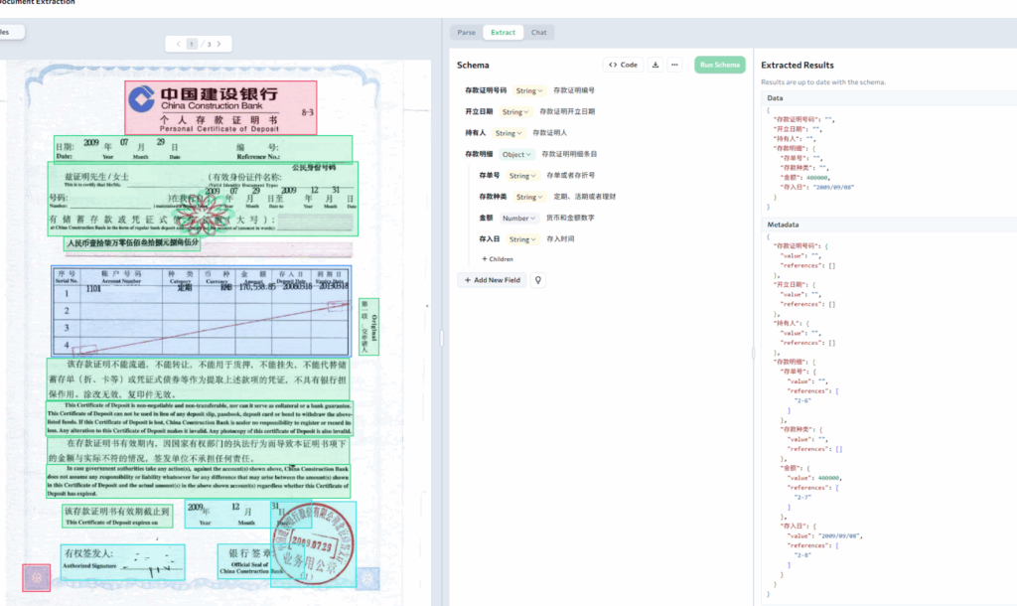The height and width of the screenshot is (606, 1017).
Task: Open the Code view button
Action: tap(624, 65)
